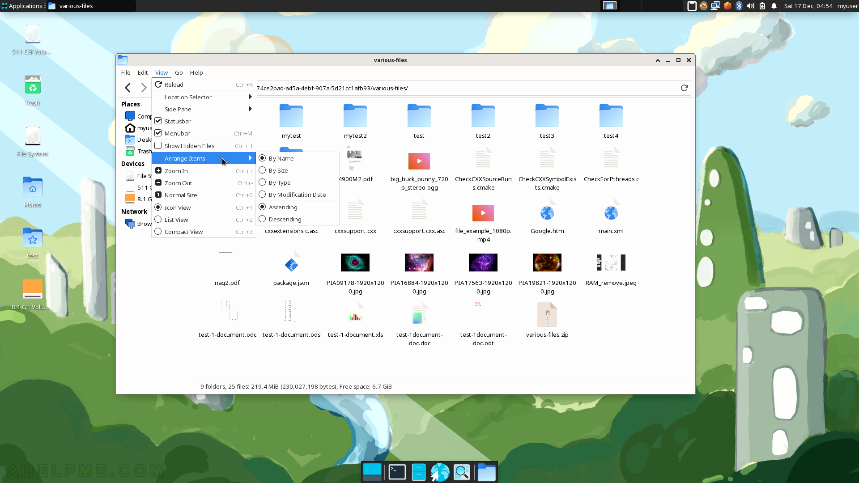Viewport: 859px width, 483px height.
Task: Open File System desktop icon
Action: 33,136
